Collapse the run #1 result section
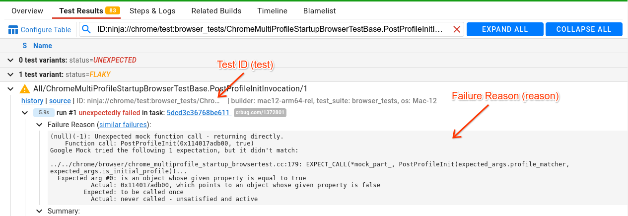 [x=25, y=113]
